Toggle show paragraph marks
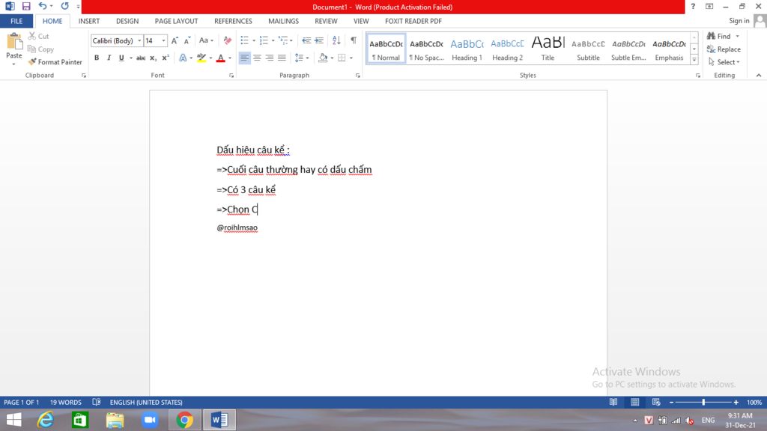 [354, 40]
